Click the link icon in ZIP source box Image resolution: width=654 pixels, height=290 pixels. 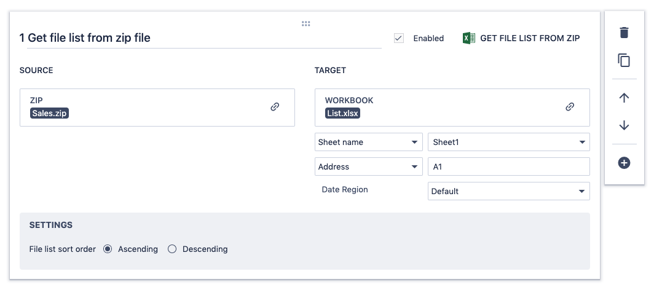click(x=275, y=107)
